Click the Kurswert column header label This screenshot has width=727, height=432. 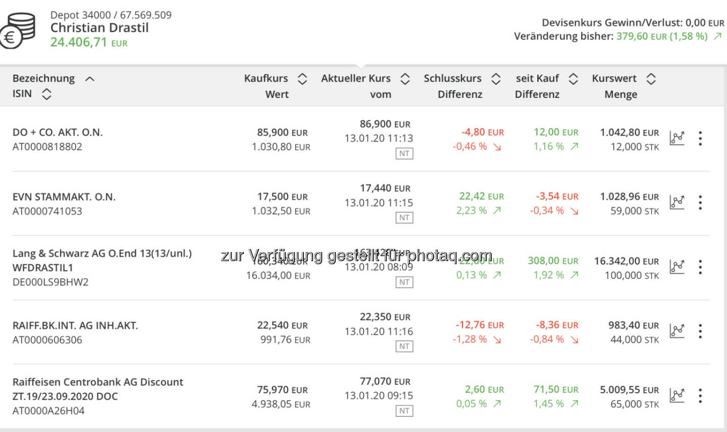(614, 79)
